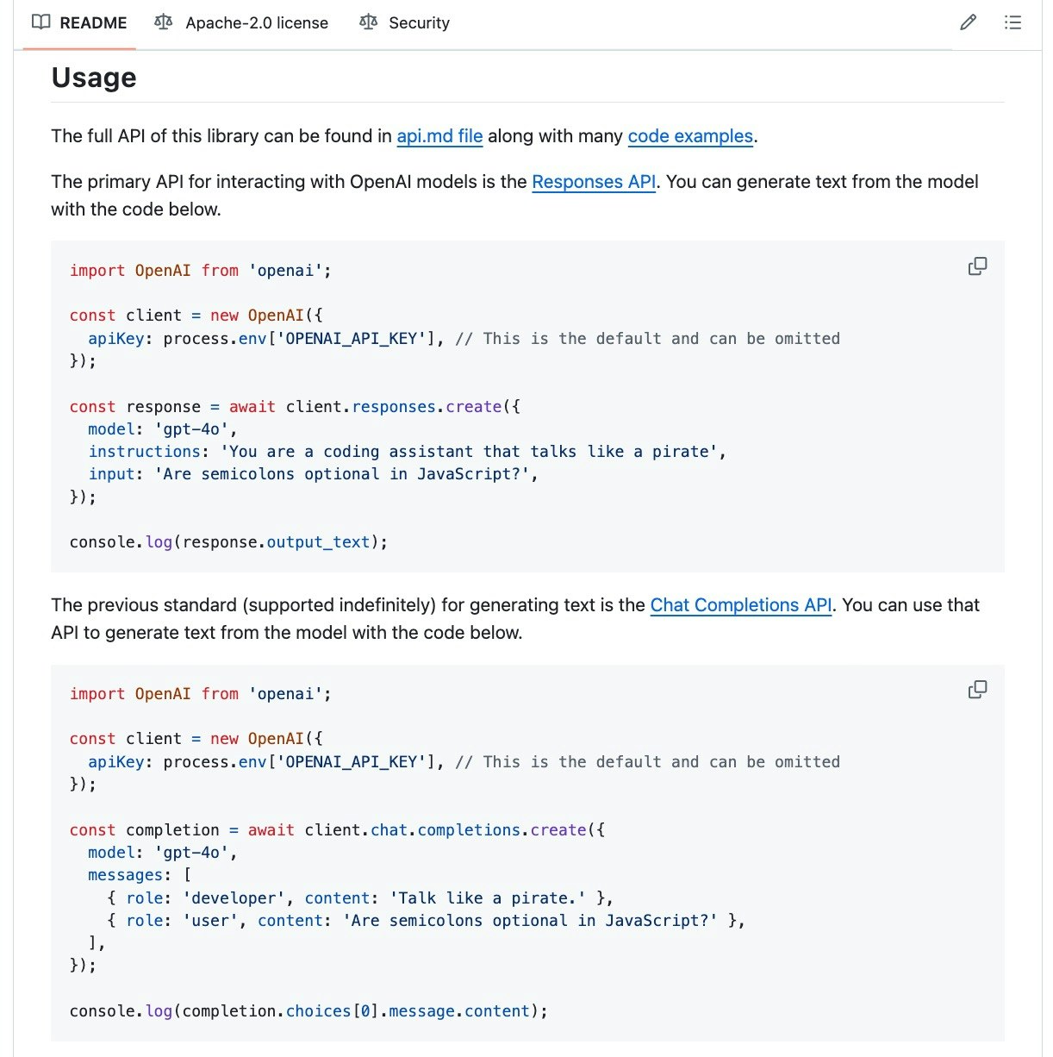Follow the api.md file link

439,136
